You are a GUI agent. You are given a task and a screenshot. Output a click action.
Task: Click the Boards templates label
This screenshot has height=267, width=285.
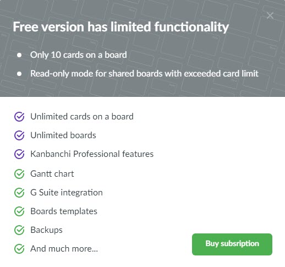tap(64, 211)
